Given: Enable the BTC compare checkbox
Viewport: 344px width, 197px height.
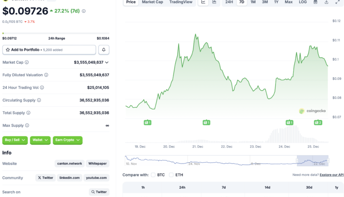Looking at the screenshot, I should (153, 175).
